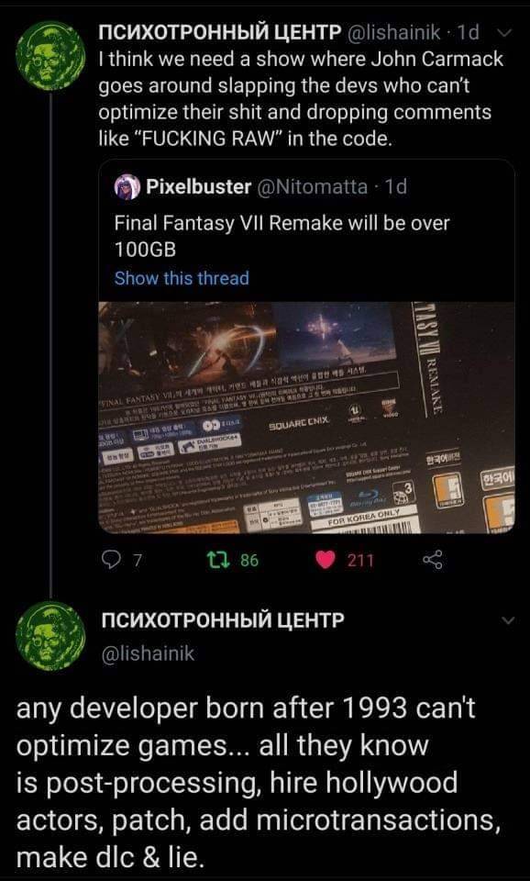This screenshot has height=881, width=530.
Task: Open the @lishainik handle under the second tweet
Action: pyautogui.click(x=147, y=652)
